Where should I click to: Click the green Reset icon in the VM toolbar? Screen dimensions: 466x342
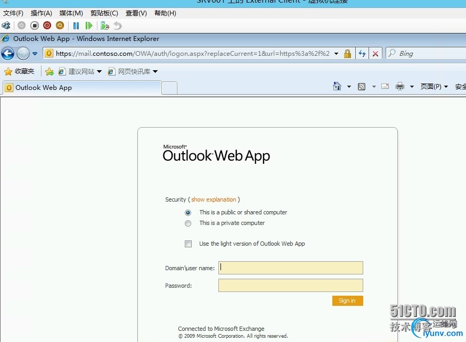(88, 26)
